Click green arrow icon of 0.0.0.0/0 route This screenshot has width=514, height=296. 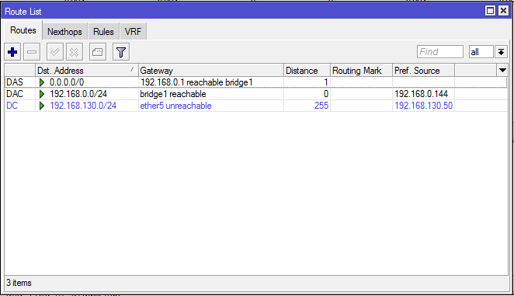[42, 82]
